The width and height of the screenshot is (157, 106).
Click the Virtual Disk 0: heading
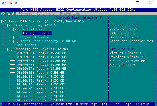(124, 25)
